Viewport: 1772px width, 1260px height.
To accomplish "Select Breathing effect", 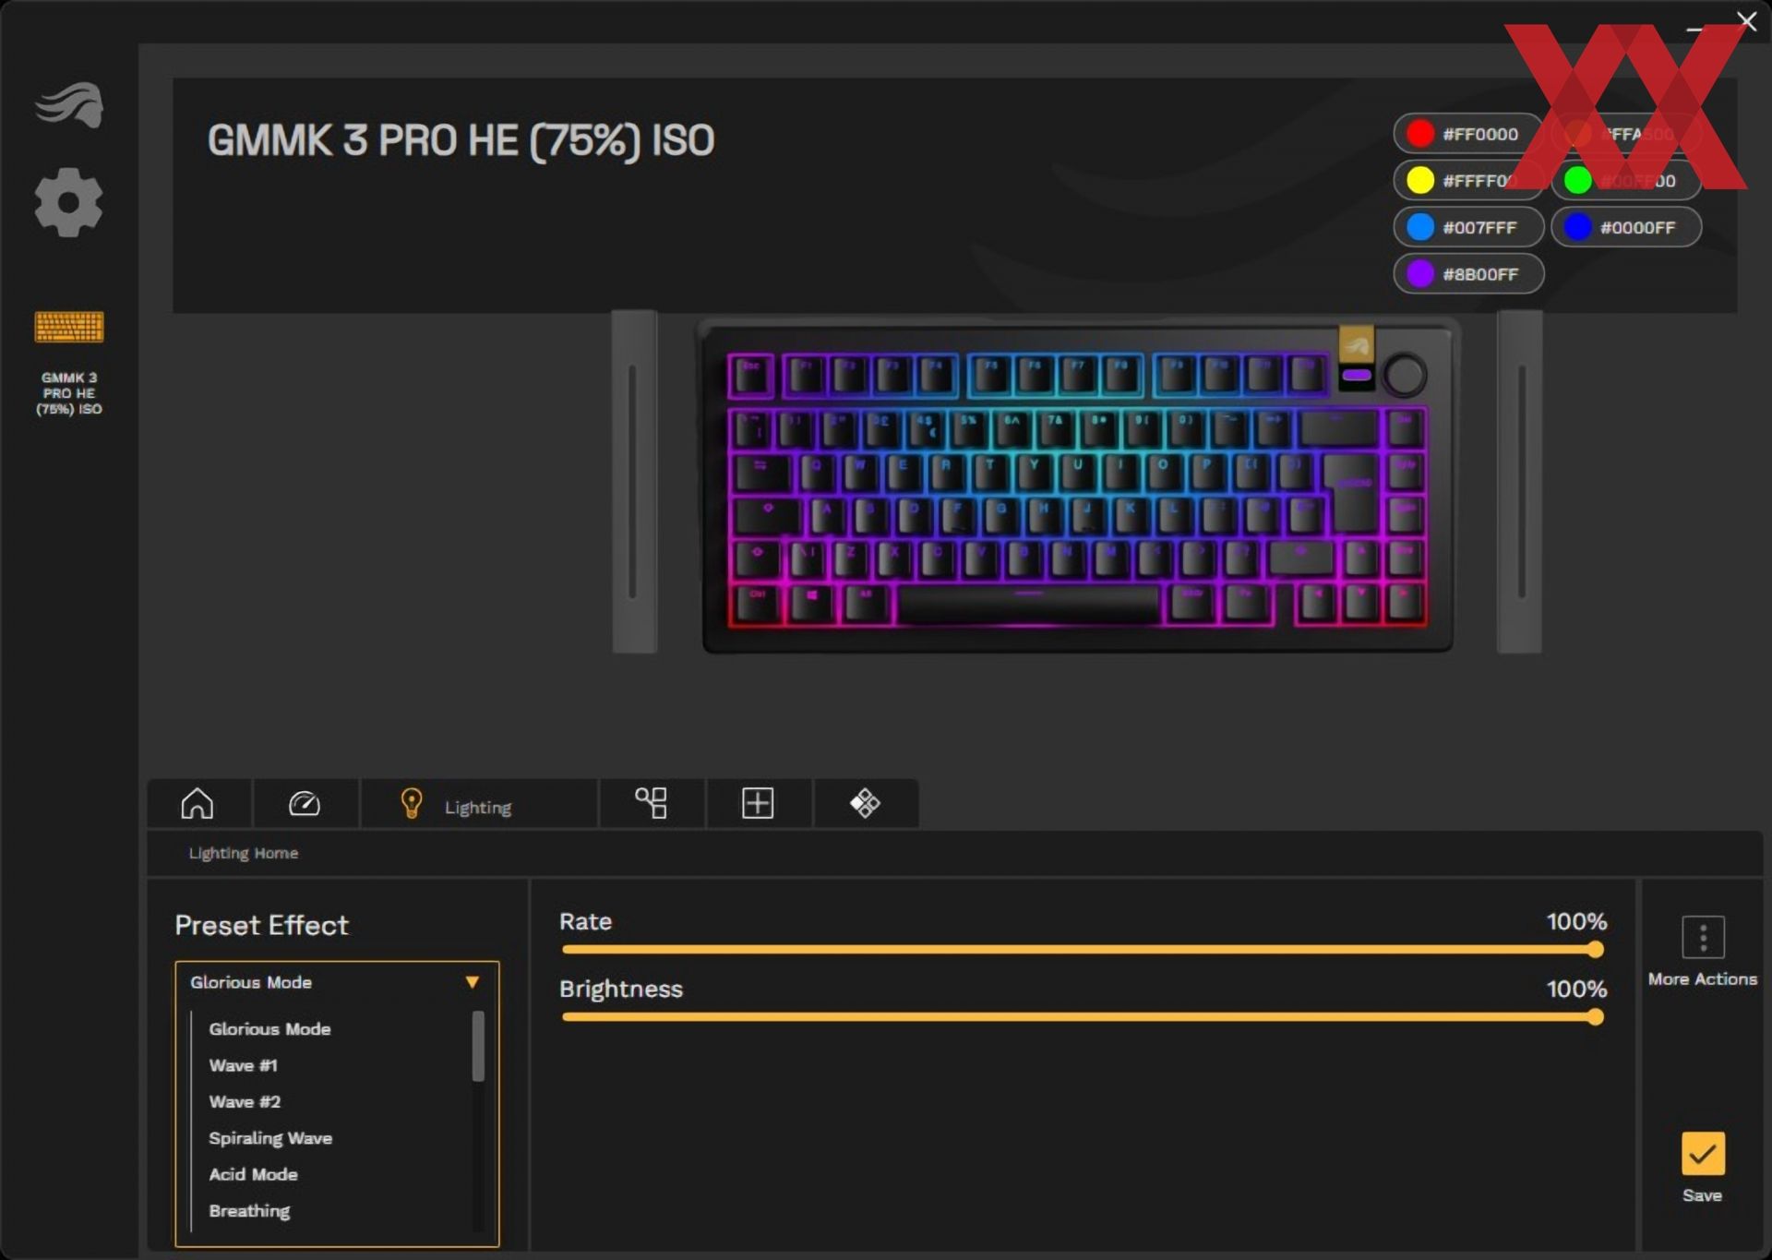I will [249, 1210].
